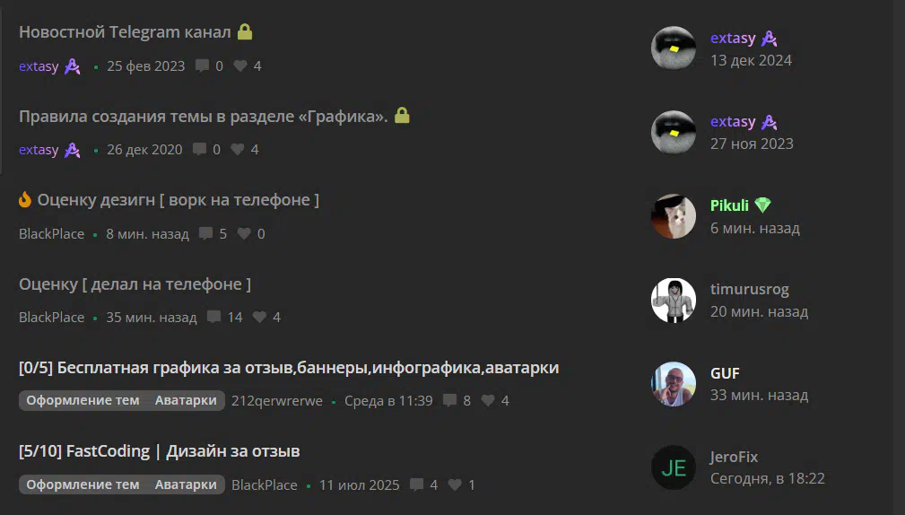
Task: Select Оформление тем tag on Бесплатная графика thread
Action: tap(83, 400)
